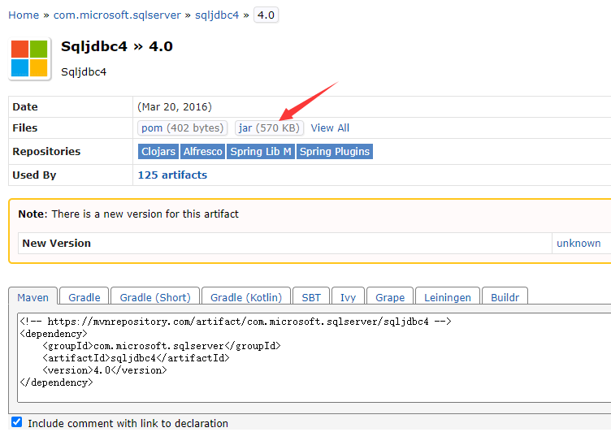Click the mvnrepository URL comment line
This screenshot has width=611, height=432.
click(236, 322)
